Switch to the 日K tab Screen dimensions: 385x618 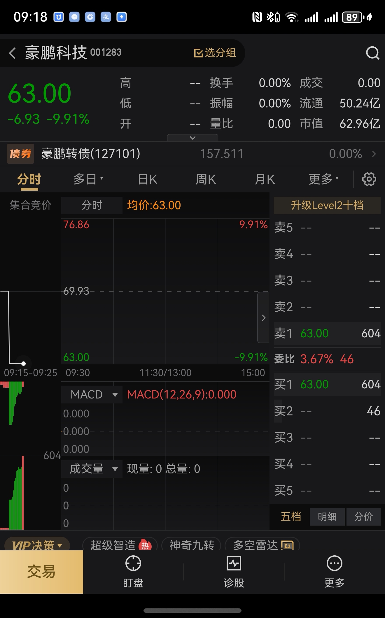pyautogui.click(x=148, y=179)
